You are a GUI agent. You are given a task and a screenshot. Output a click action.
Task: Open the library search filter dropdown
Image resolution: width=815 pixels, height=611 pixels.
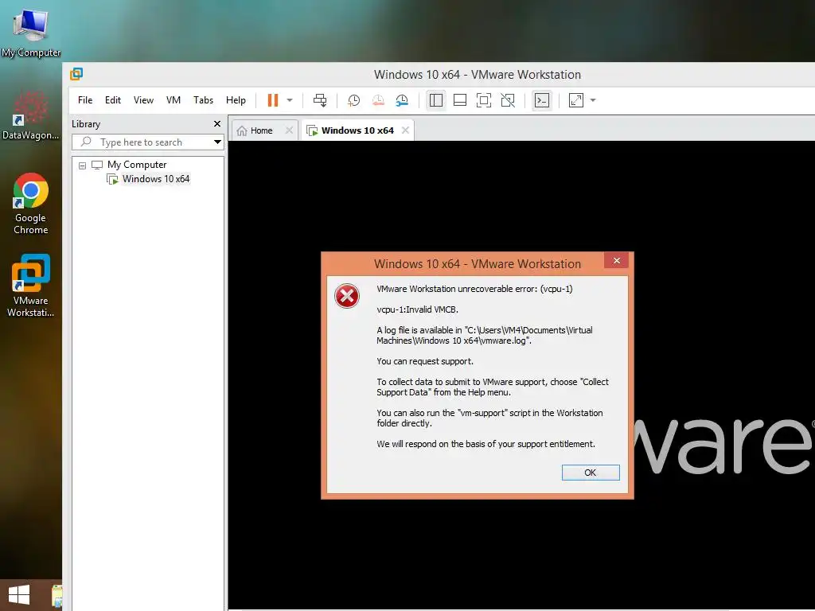[217, 142]
